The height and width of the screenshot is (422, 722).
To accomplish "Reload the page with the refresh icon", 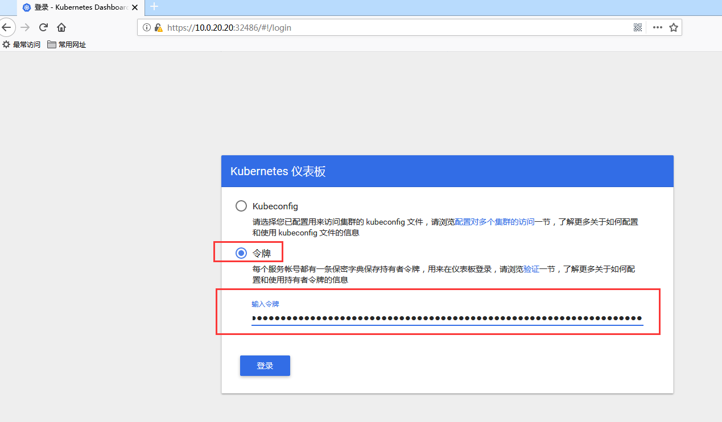I will coord(43,27).
